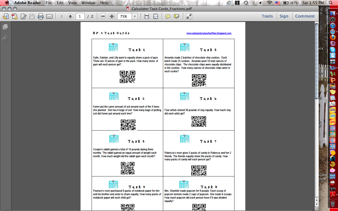Image resolution: width=338 pixels, height=211 pixels.
Task: Open the View menu
Action: point(73,3)
